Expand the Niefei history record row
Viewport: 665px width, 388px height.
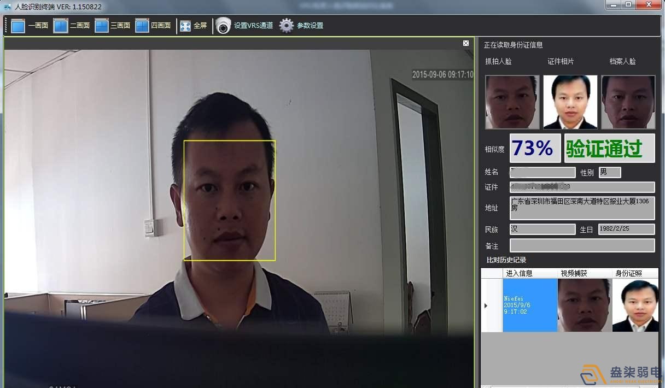pos(486,305)
